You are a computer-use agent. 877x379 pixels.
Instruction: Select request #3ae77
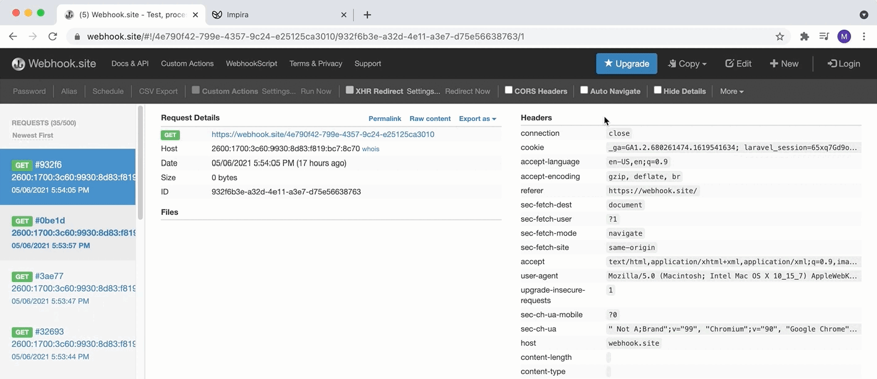tap(68, 288)
